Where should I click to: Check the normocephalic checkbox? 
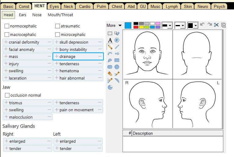point(7,26)
